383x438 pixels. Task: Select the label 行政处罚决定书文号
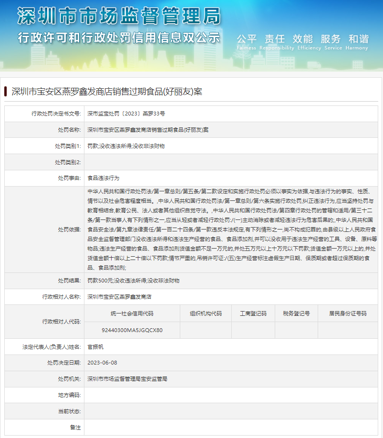pos(56,114)
